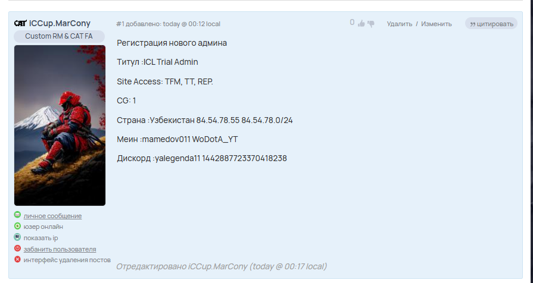Click the забанить пользователя link
This screenshot has height=283, width=533.
[x=60, y=249]
